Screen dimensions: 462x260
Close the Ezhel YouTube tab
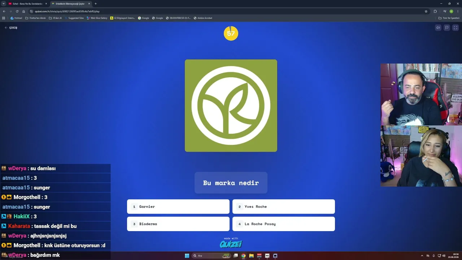tap(46, 4)
